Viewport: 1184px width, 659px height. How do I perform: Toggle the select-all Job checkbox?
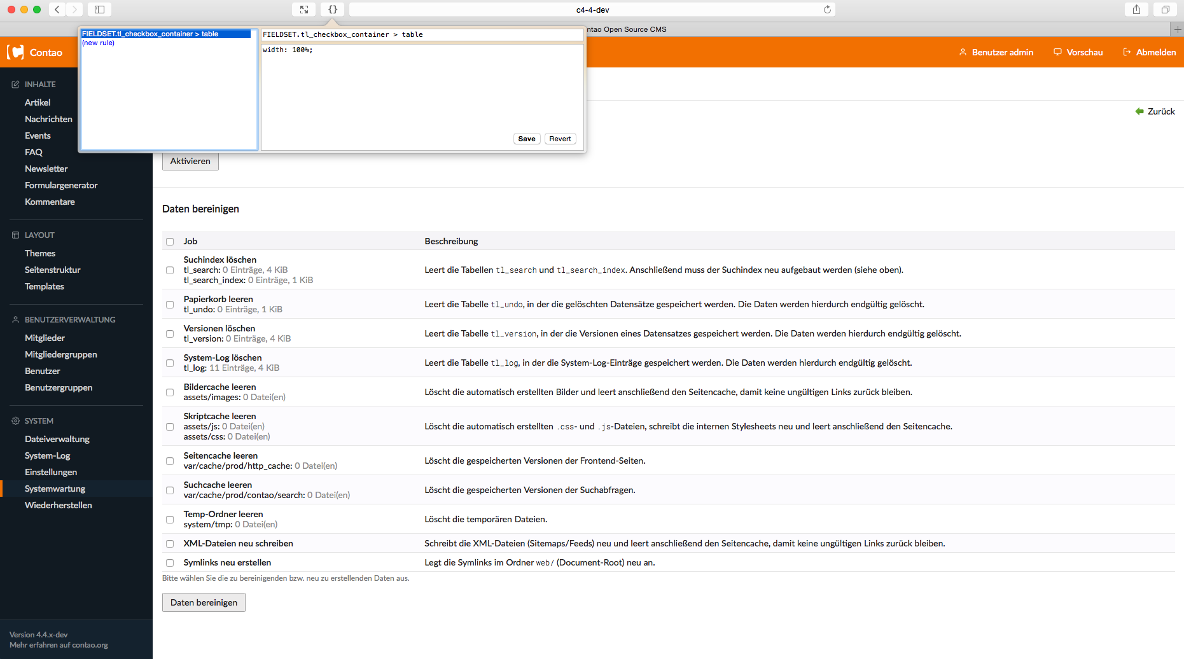[x=170, y=242]
